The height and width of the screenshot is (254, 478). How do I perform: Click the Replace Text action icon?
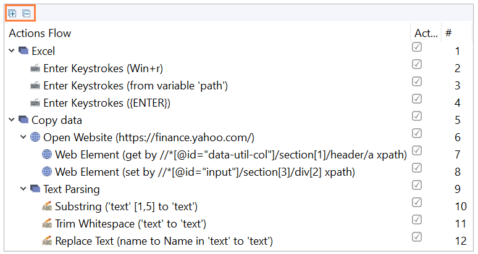click(x=47, y=241)
